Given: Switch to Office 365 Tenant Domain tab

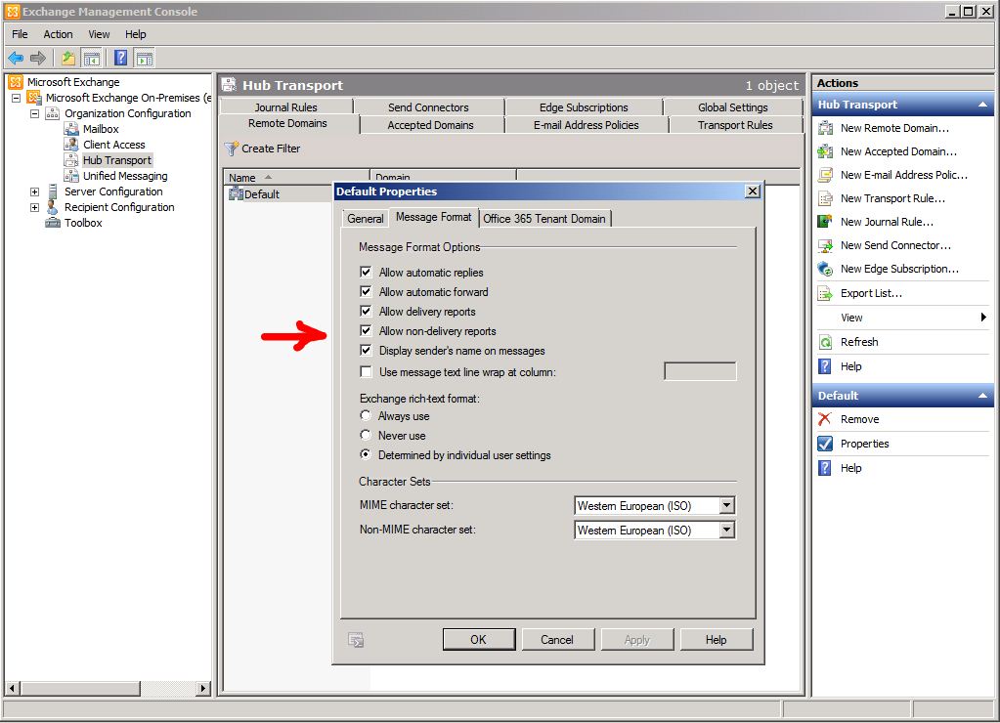Looking at the screenshot, I should click(544, 218).
